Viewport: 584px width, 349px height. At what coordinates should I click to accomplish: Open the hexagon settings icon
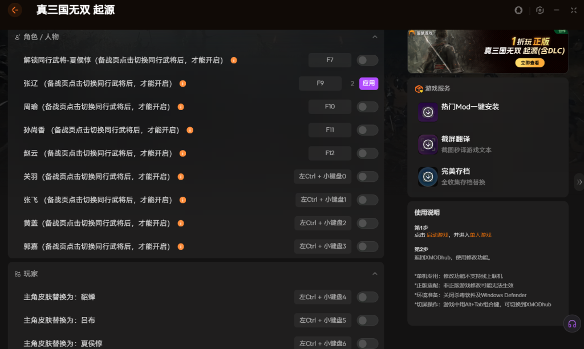point(540,10)
